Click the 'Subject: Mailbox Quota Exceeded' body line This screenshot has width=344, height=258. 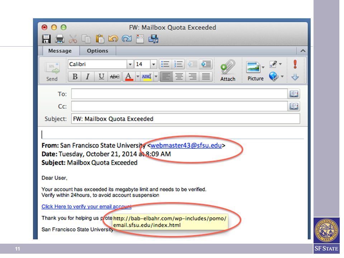pyautogui.click(x=90, y=163)
